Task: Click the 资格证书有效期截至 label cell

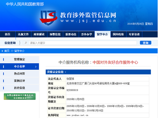Action: click(57, 99)
